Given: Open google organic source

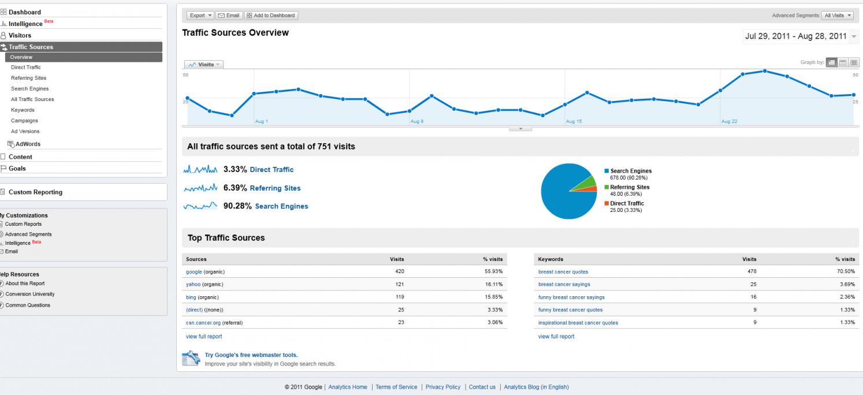Looking at the screenshot, I should point(194,271).
